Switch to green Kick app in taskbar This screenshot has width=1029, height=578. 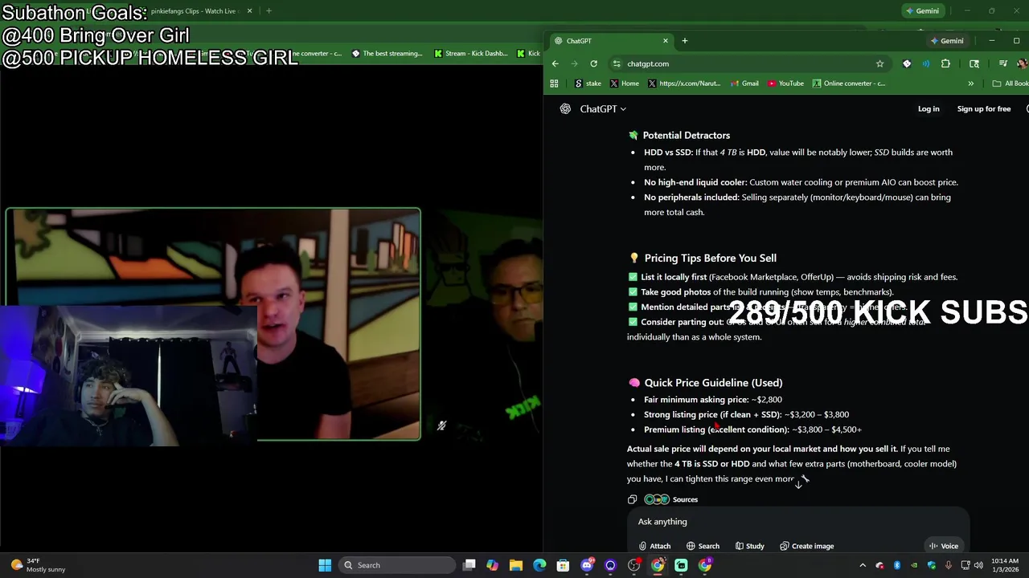tap(681, 565)
